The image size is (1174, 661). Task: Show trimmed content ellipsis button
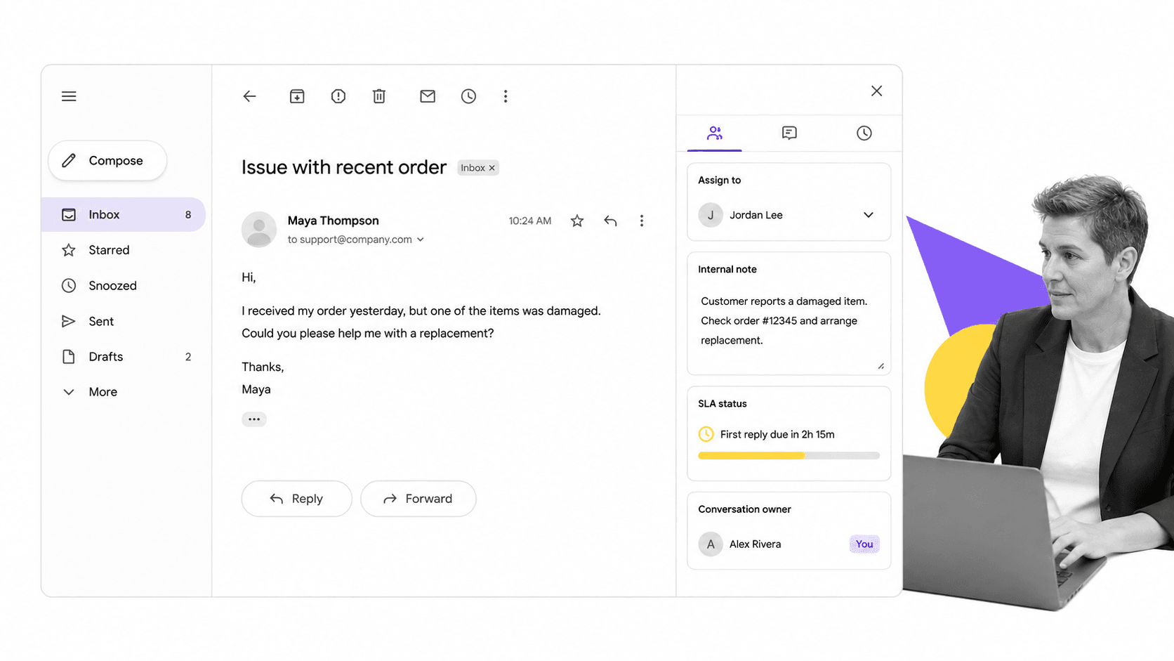pos(254,419)
